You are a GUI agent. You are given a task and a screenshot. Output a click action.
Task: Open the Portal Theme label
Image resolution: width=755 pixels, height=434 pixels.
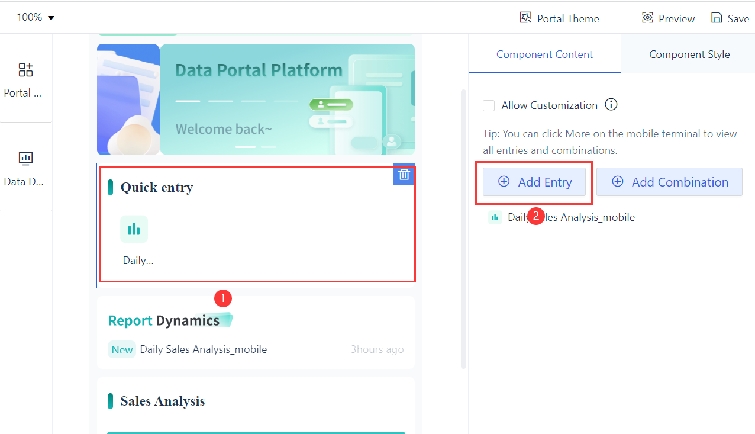click(568, 18)
